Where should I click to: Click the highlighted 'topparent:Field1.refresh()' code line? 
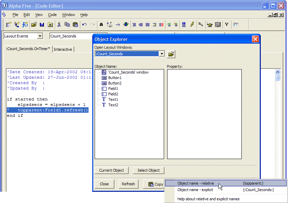[48, 110]
